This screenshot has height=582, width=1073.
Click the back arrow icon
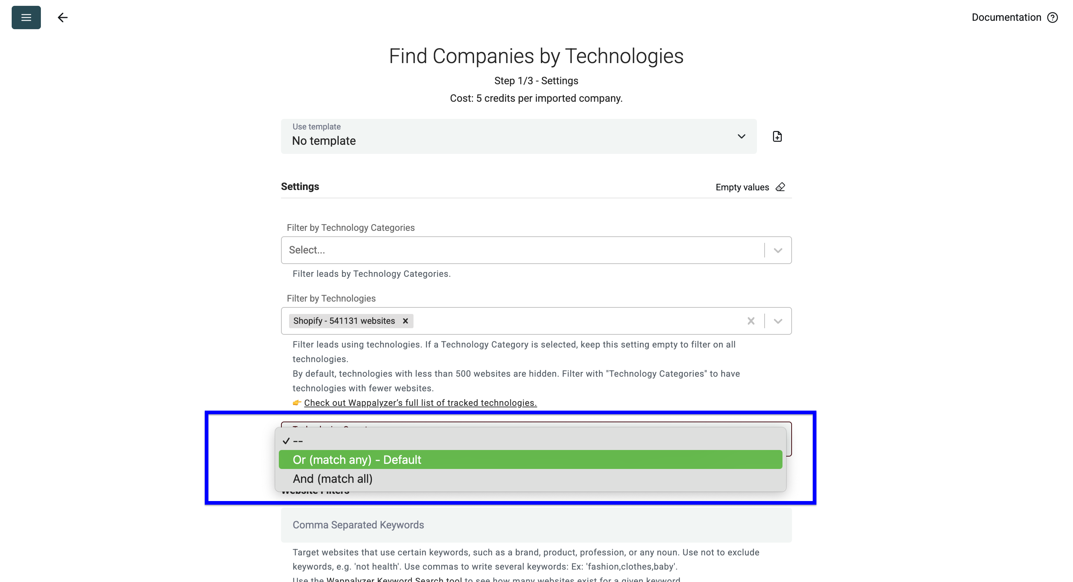click(62, 18)
